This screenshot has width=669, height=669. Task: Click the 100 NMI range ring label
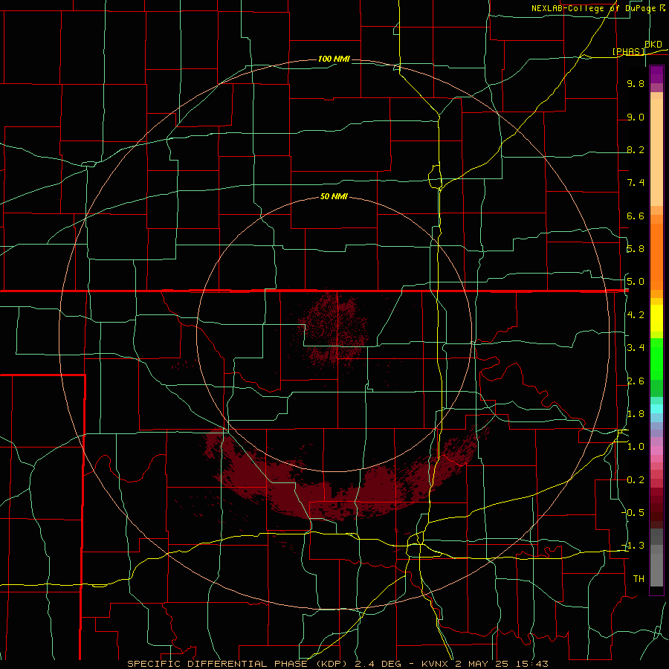tap(334, 59)
